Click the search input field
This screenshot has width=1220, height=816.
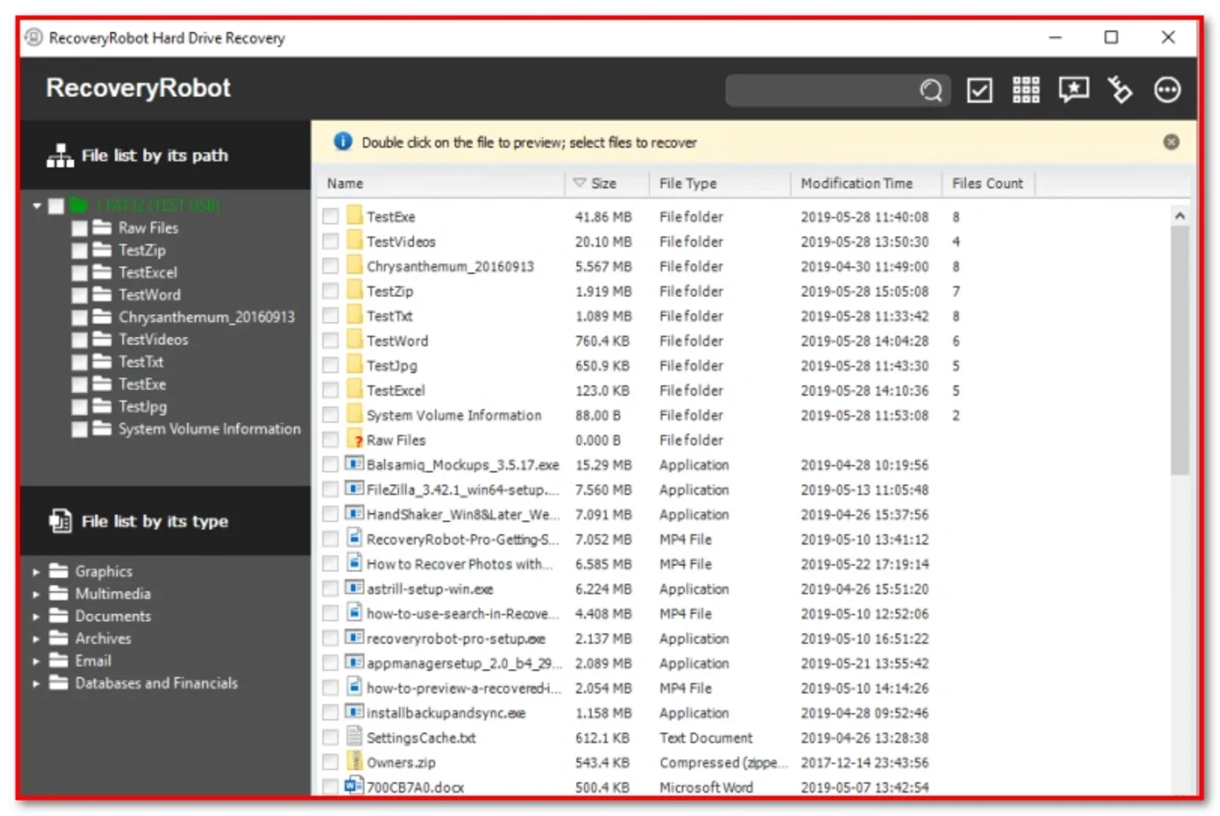pyautogui.click(x=821, y=91)
